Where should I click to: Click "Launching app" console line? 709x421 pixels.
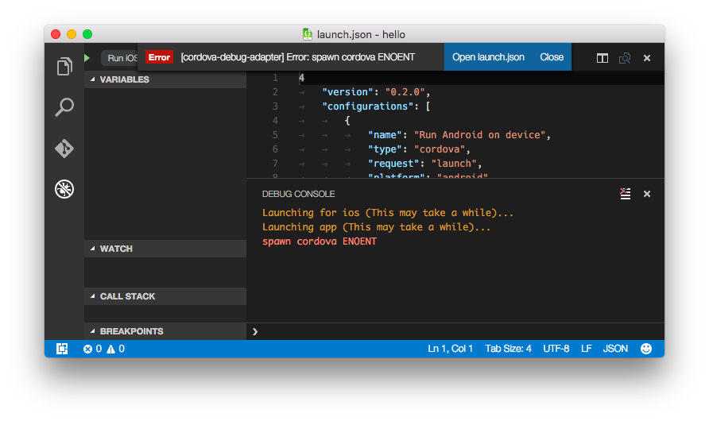(376, 227)
